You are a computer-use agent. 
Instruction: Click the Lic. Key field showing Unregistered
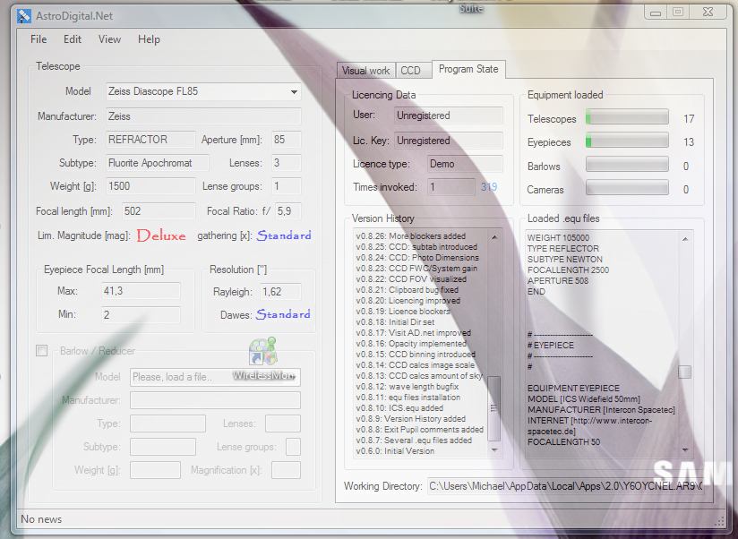tap(449, 141)
